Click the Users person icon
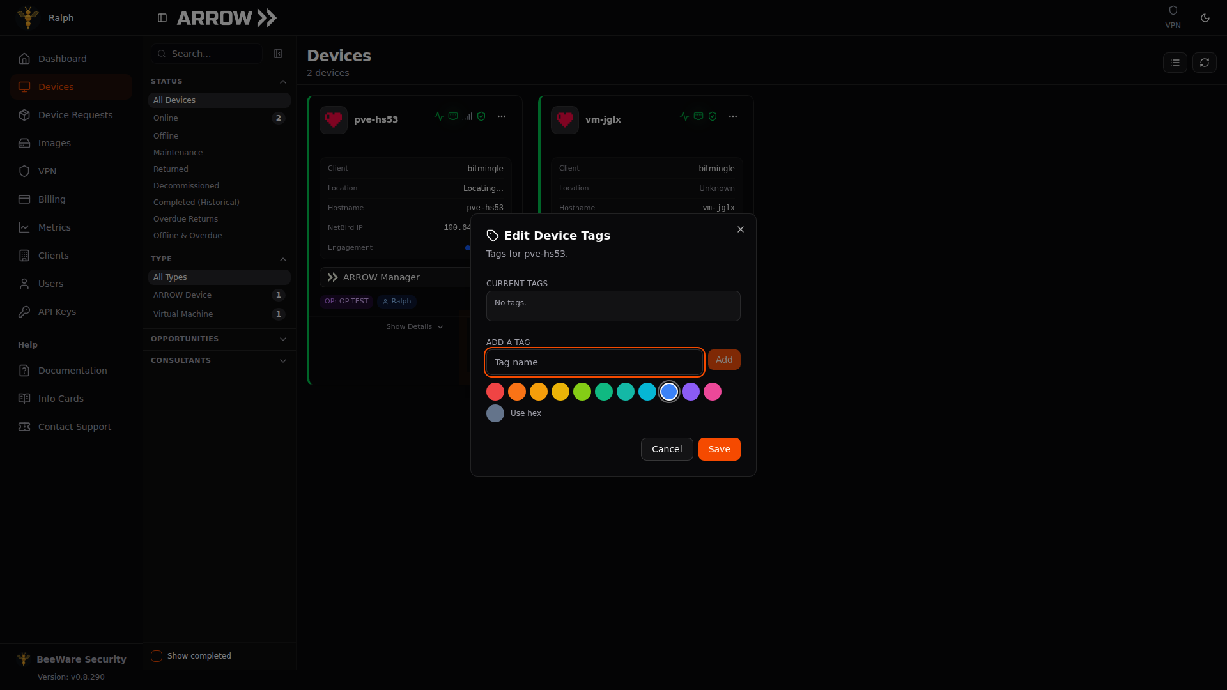 click(24, 284)
